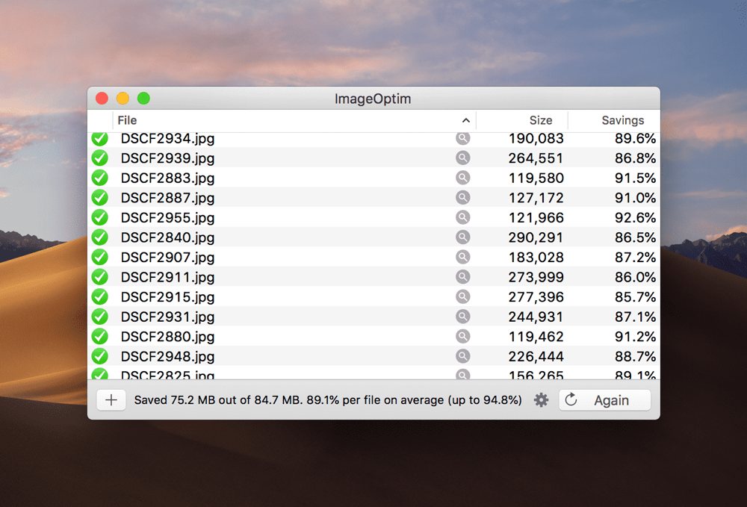Image resolution: width=747 pixels, height=507 pixels.
Task: Pick the file name DSCF2911.jpg
Action: coord(167,277)
